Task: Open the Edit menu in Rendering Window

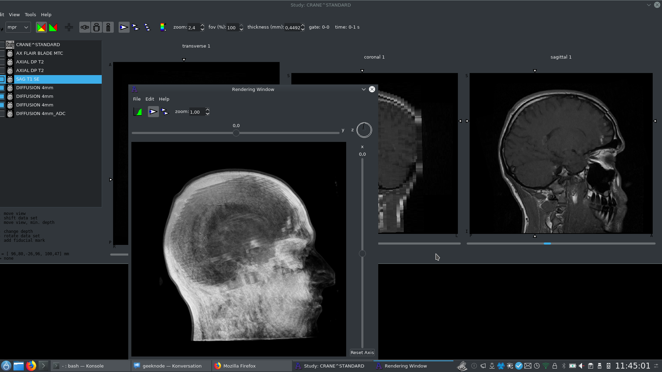Action: pyautogui.click(x=150, y=99)
